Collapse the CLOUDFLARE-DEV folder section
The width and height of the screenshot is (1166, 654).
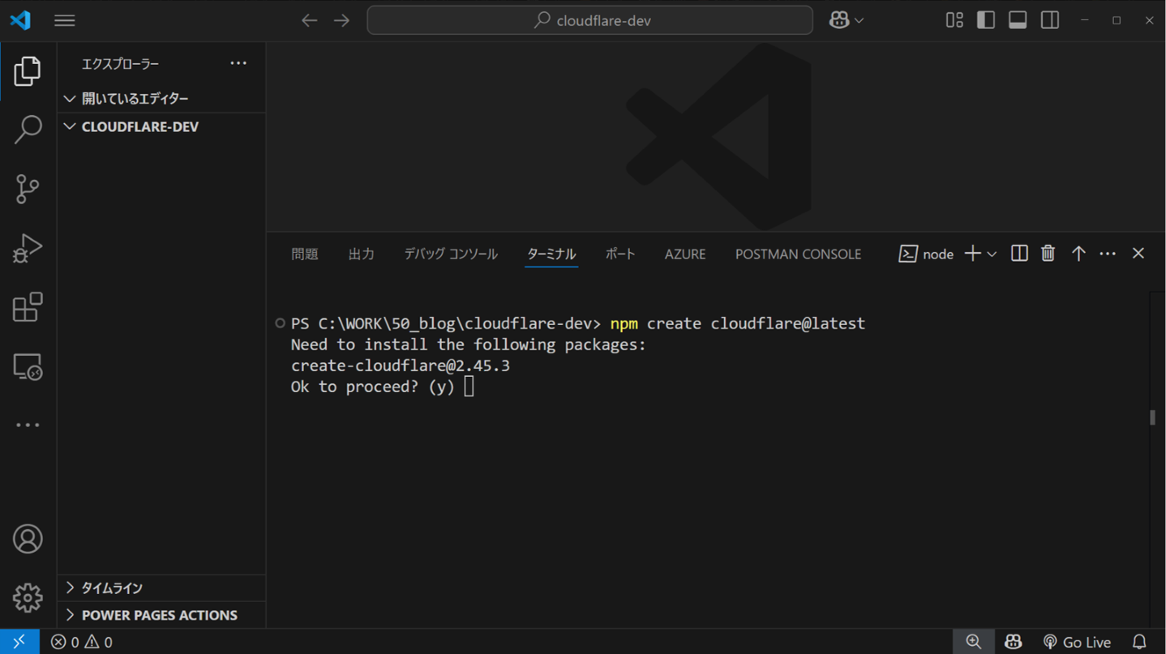[x=161, y=126]
